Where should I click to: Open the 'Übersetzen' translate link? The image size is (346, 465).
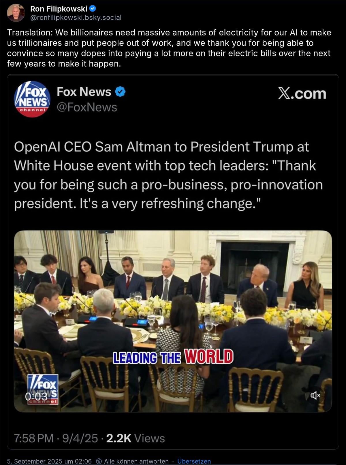pos(194,461)
